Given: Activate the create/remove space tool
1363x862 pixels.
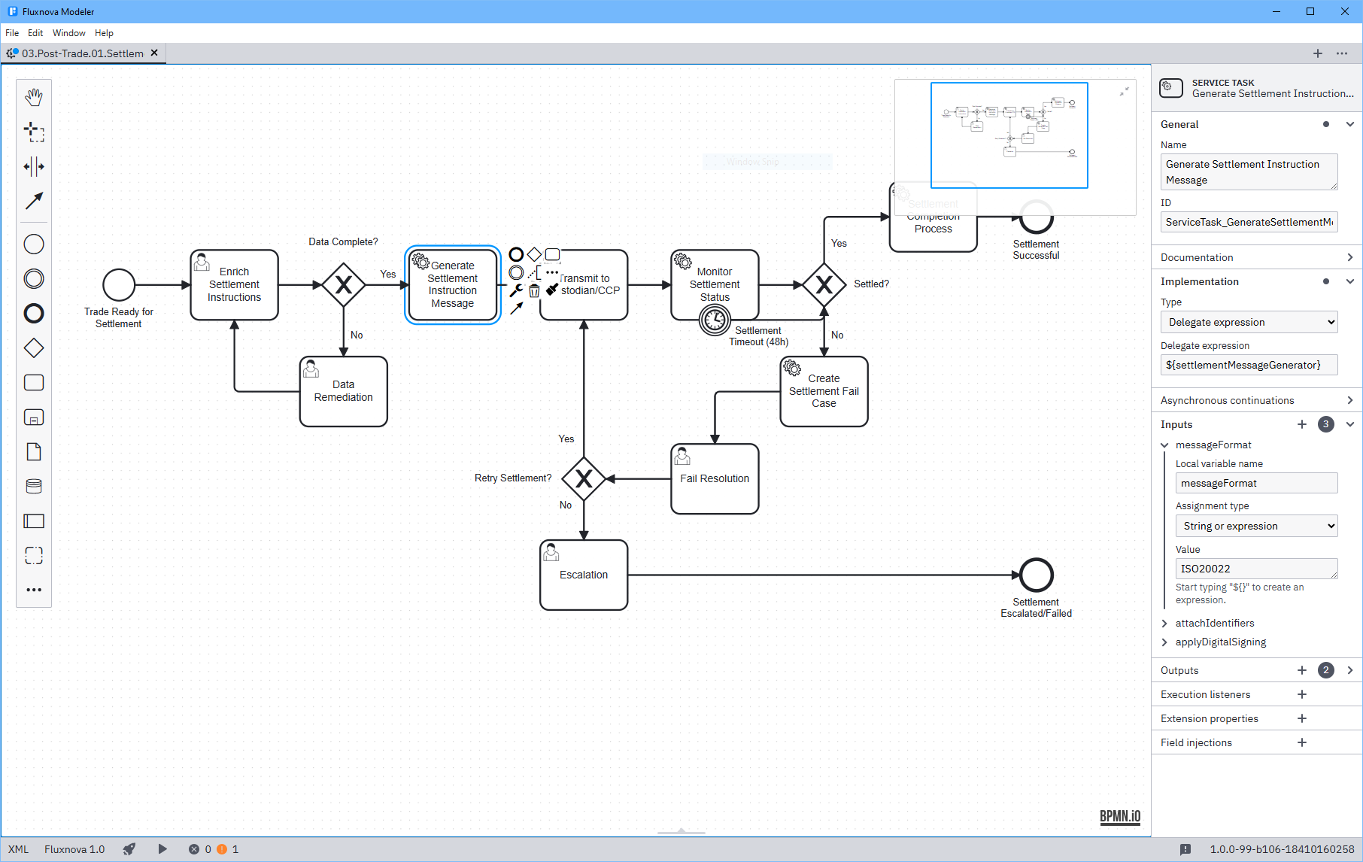Looking at the screenshot, I should point(34,166).
